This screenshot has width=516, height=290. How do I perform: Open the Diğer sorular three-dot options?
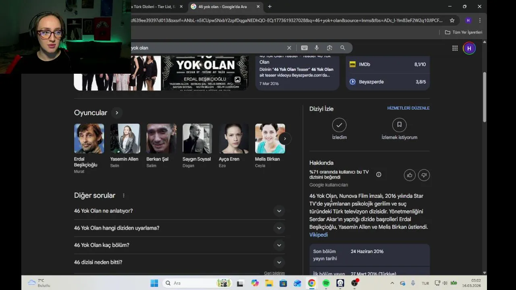tap(123, 195)
